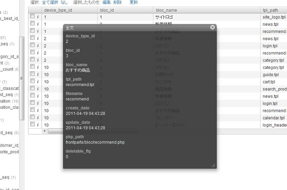Viewport: 287px width, 190px height.
Task: Open row details icon for guide.tpl
Action: coord(38,74)
